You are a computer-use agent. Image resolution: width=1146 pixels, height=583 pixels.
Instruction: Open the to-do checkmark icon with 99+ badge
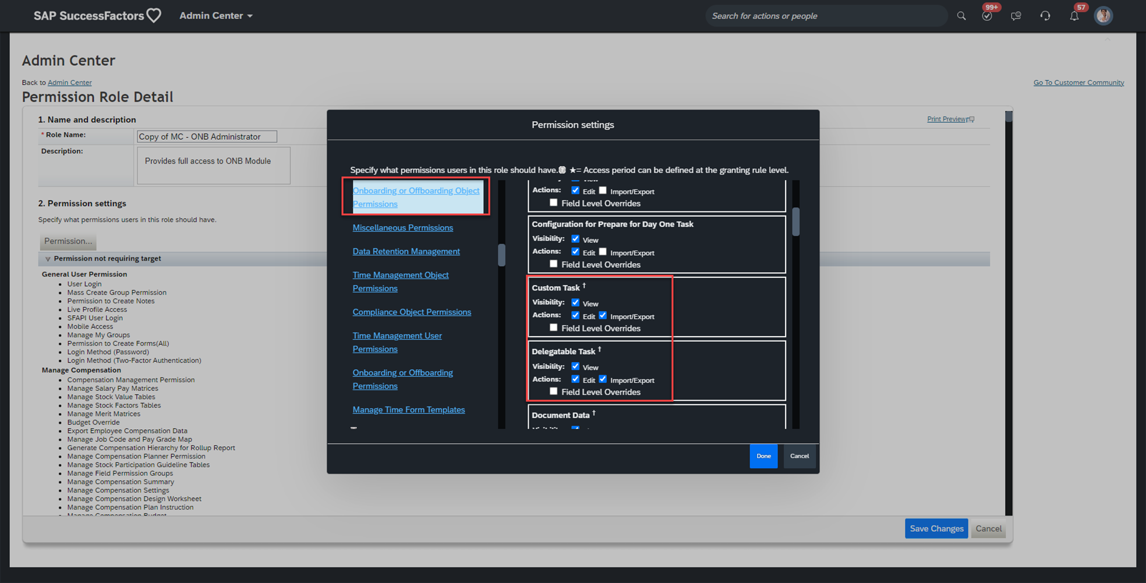point(987,16)
